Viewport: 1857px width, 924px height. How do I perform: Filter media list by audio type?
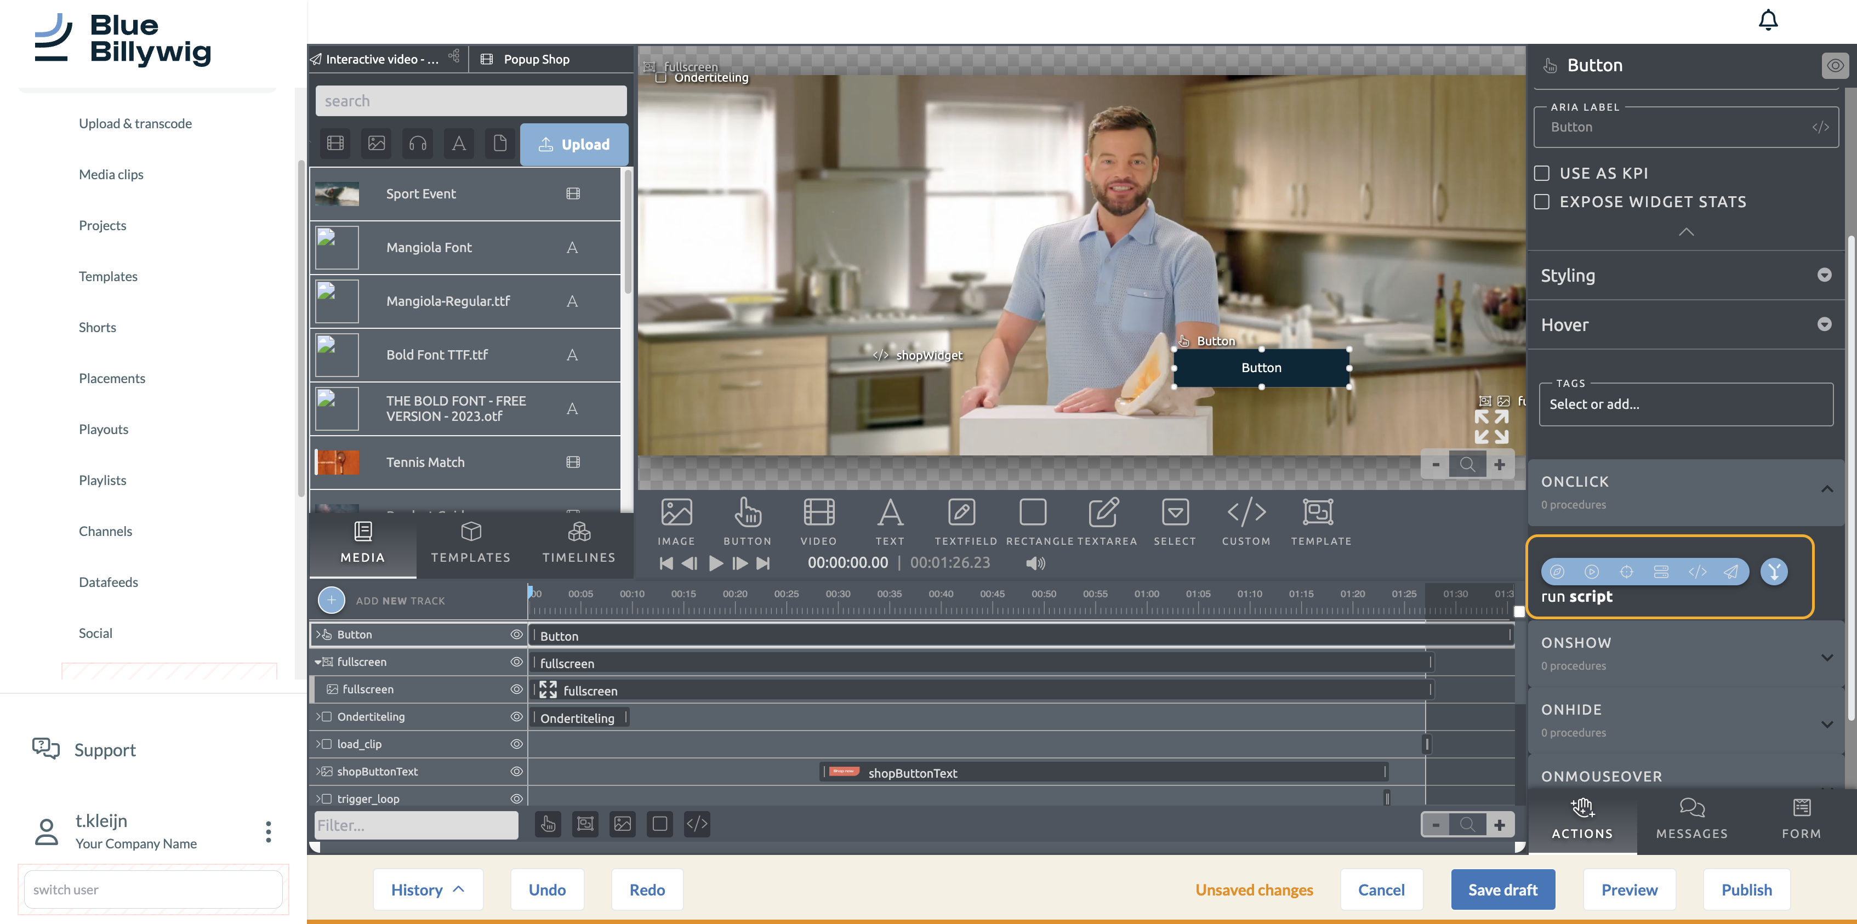[418, 144]
